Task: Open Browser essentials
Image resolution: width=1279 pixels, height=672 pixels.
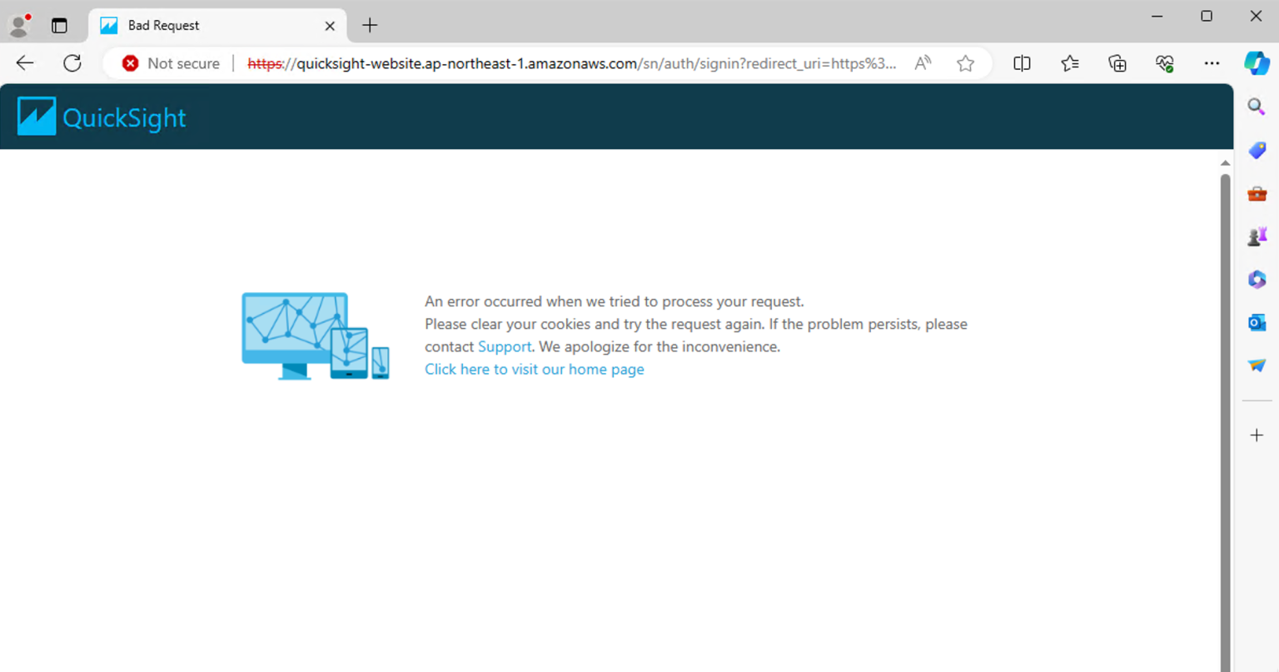Action: click(x=1165, y=62)
